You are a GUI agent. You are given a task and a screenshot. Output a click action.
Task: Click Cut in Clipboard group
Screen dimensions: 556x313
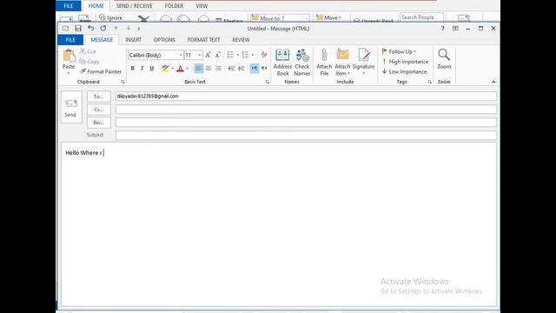tap(88, 51)
